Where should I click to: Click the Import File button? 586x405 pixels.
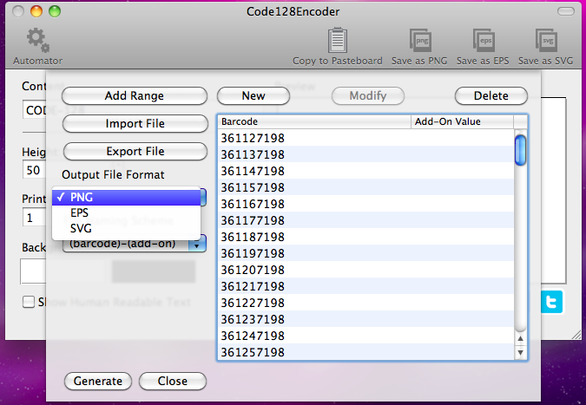135,123
